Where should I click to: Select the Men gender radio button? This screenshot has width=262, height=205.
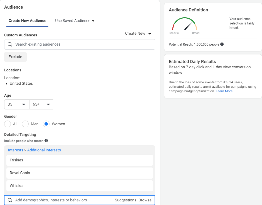[25, 124]
